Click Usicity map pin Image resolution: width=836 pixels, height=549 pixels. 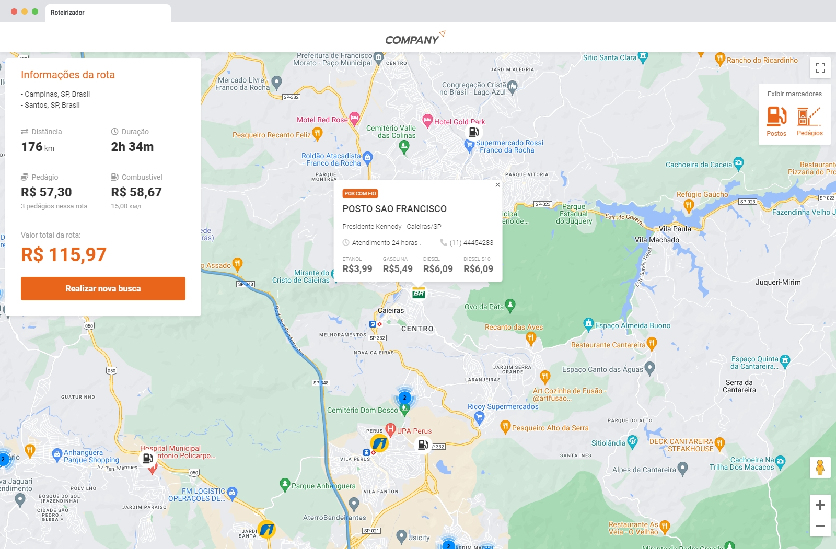coord(401,536)
